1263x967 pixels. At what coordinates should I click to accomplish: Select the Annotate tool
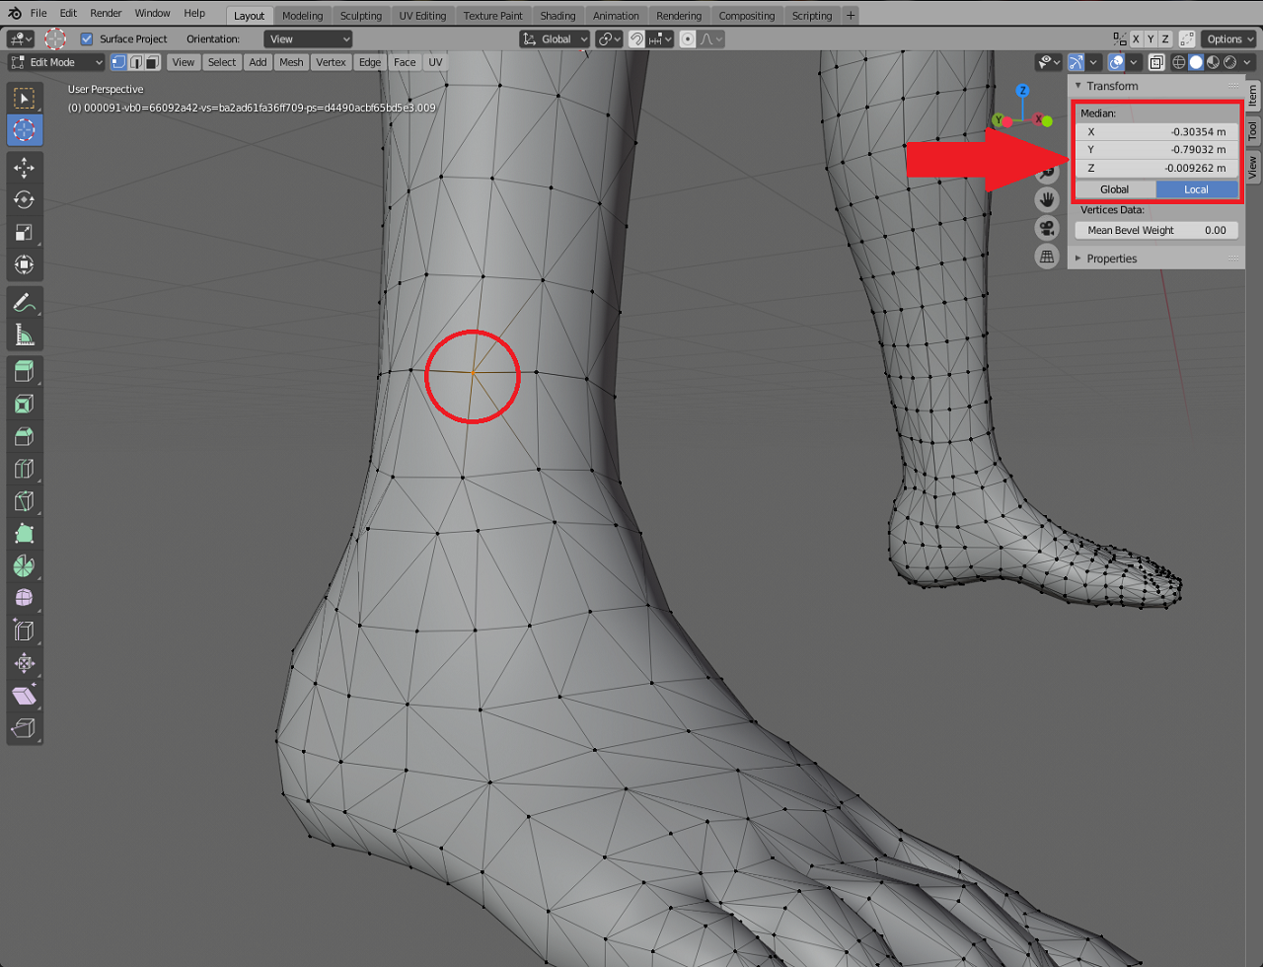(x=25, y=303)
